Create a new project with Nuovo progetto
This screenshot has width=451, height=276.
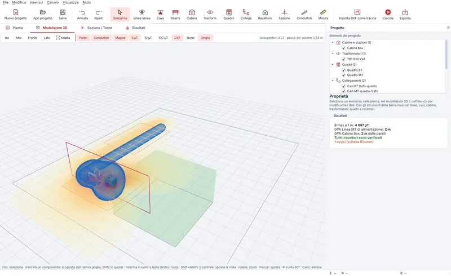(16, 15)
